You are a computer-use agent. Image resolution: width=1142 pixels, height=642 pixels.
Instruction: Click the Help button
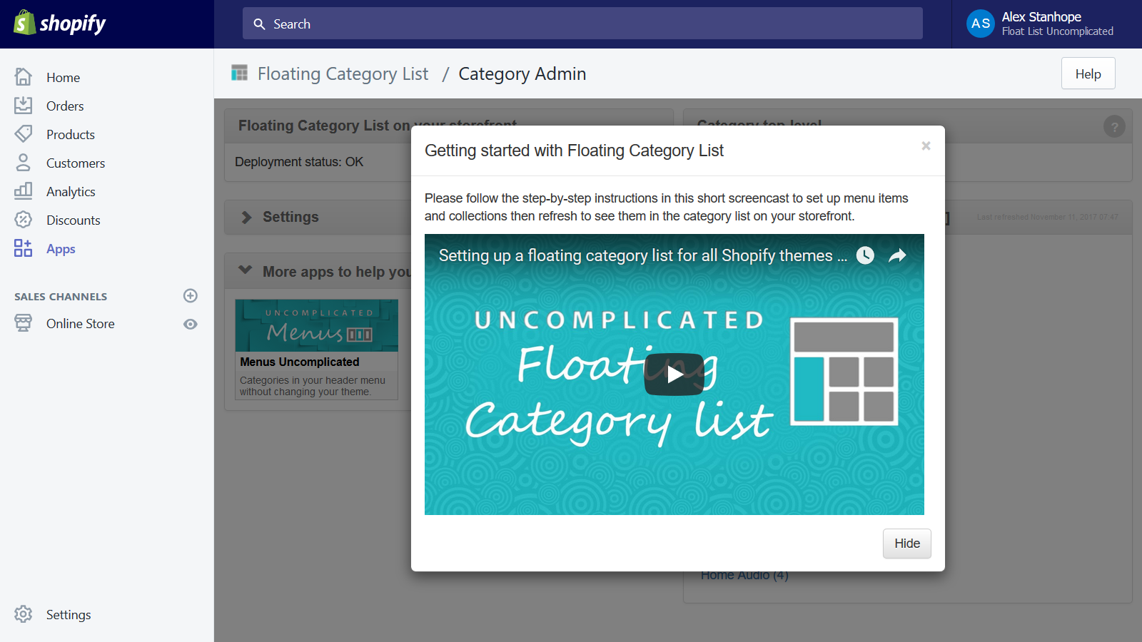[x=1088, y=73]
